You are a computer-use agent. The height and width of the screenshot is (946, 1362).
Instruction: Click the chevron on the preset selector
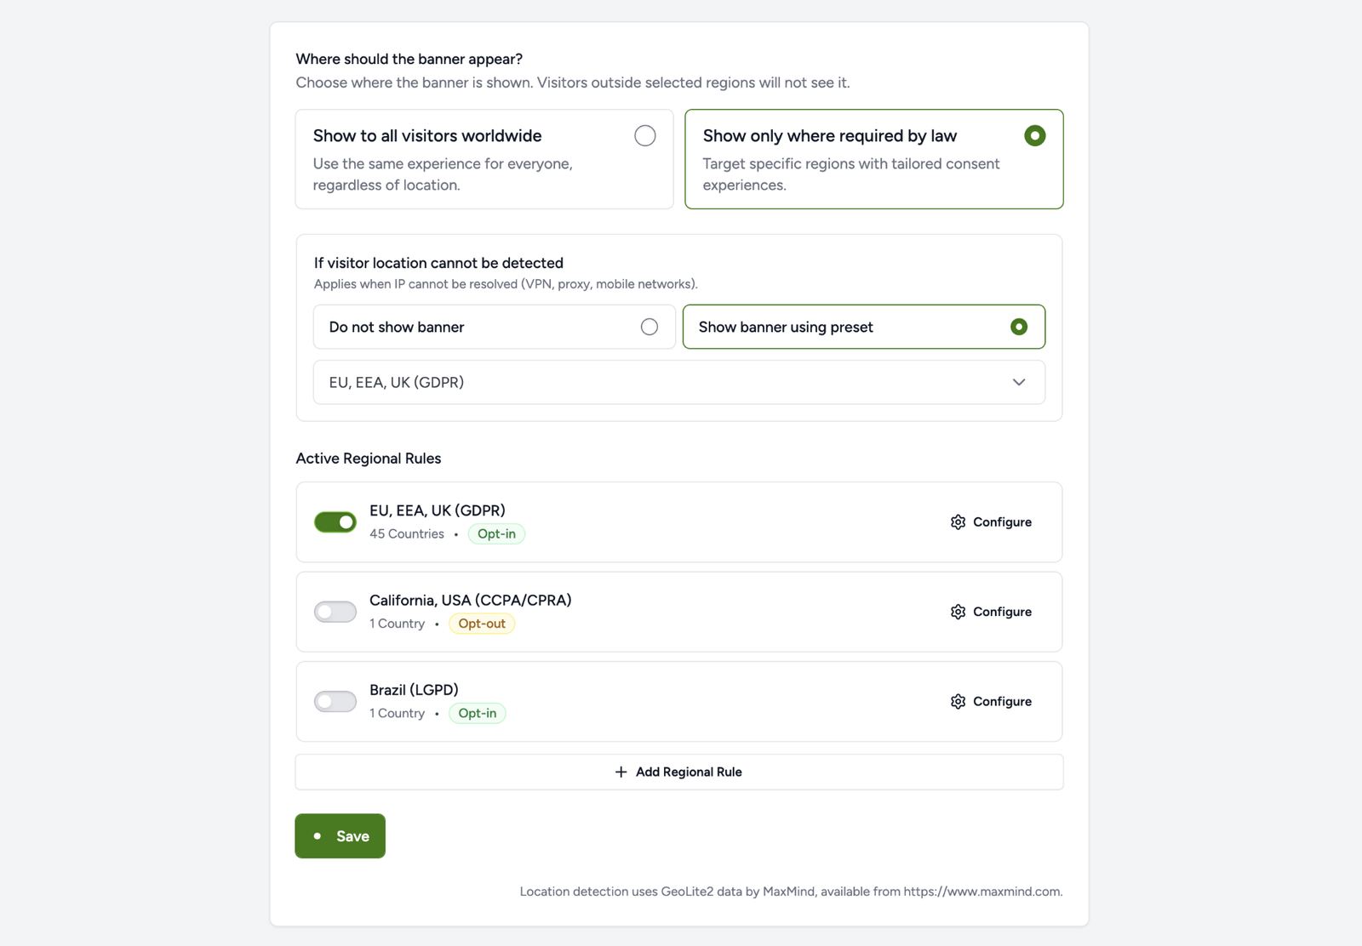click(x=1018, y=382)
